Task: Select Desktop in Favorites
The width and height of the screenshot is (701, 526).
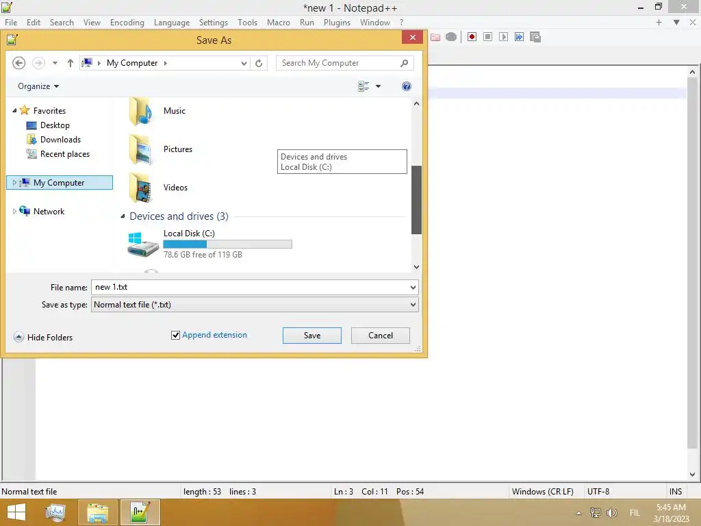Action: (x=49, y=125)
